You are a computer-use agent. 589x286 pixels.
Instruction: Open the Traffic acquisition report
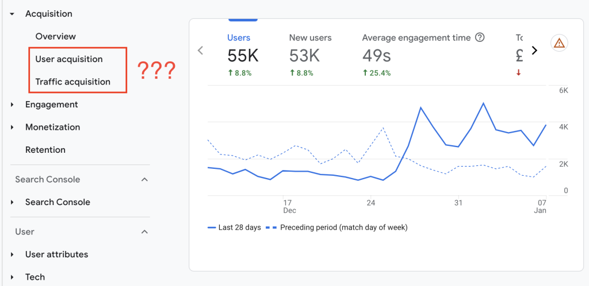coord(72,82)
